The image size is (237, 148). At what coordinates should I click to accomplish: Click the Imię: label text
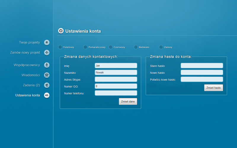pos(67,66)
